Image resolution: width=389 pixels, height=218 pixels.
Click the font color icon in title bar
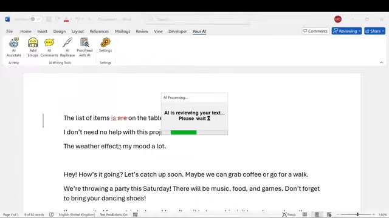(66, 19)
